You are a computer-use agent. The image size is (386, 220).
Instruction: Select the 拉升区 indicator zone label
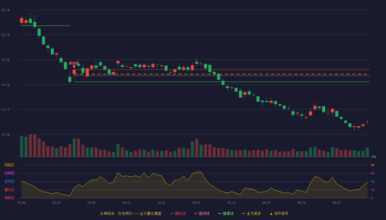[x=9, y=182]
